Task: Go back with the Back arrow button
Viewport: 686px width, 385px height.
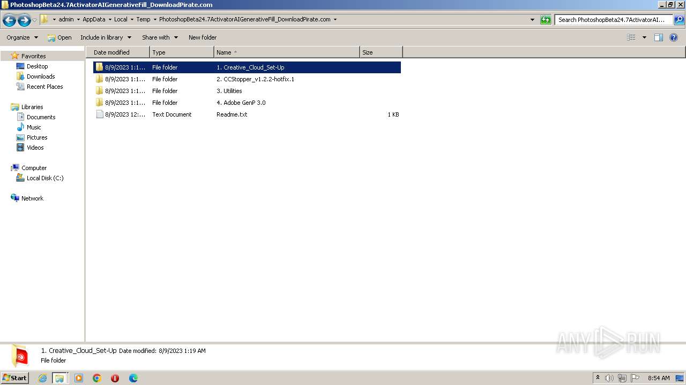Action: pos(9,20)
